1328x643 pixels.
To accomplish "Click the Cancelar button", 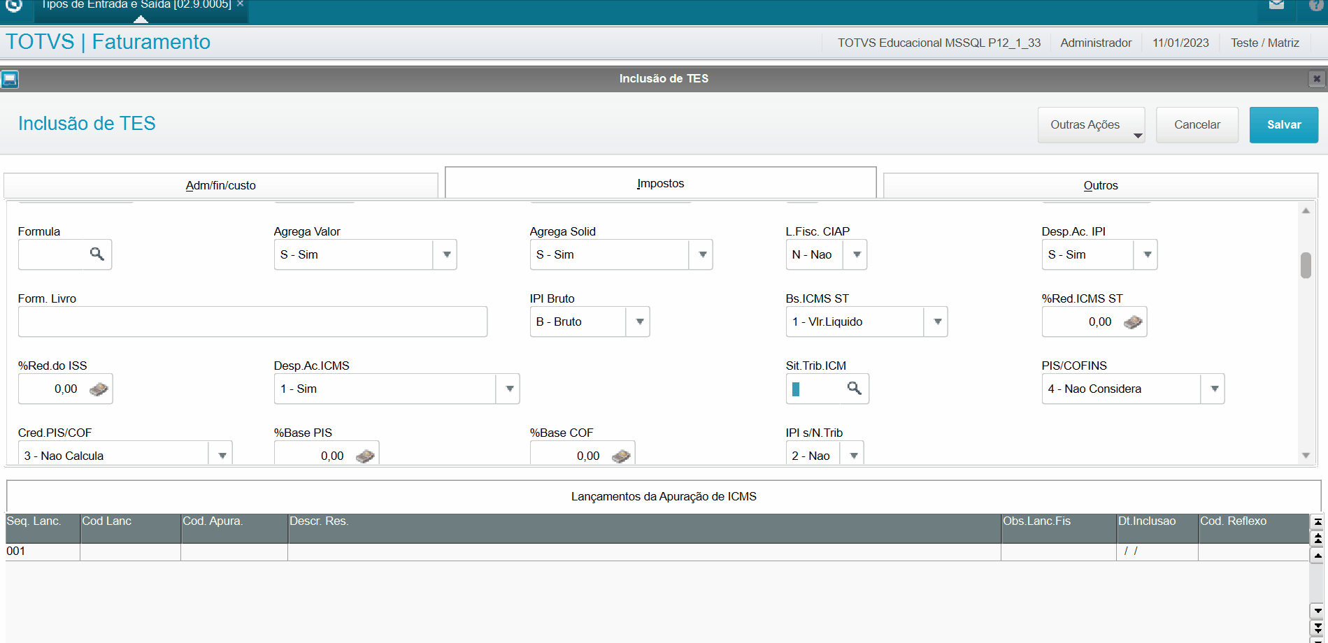I will click(1197, 125).
